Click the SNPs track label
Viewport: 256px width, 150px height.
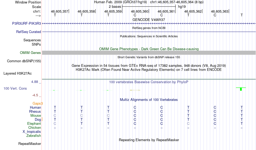click(36, 44)
